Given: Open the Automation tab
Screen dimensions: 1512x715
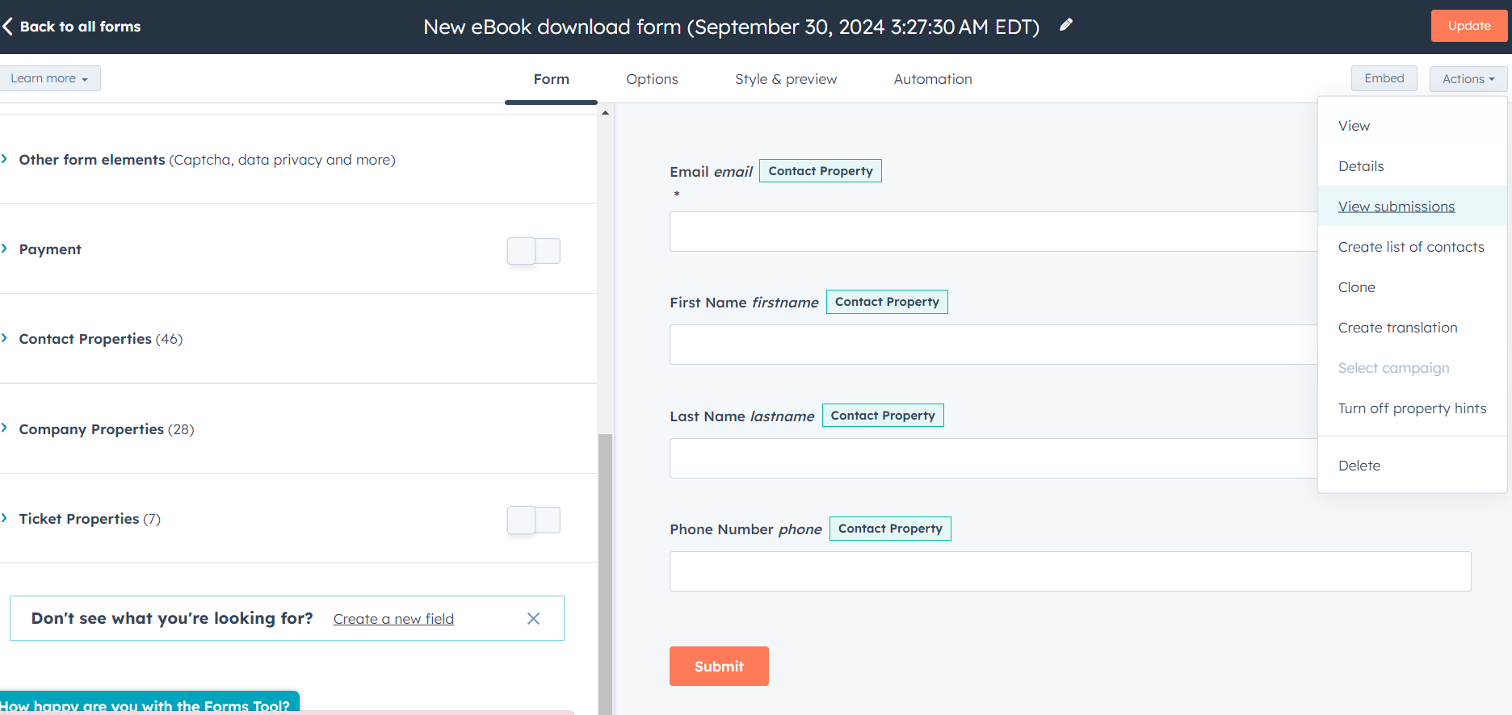Looking at the screenshot, I should [x=933, y=79].
